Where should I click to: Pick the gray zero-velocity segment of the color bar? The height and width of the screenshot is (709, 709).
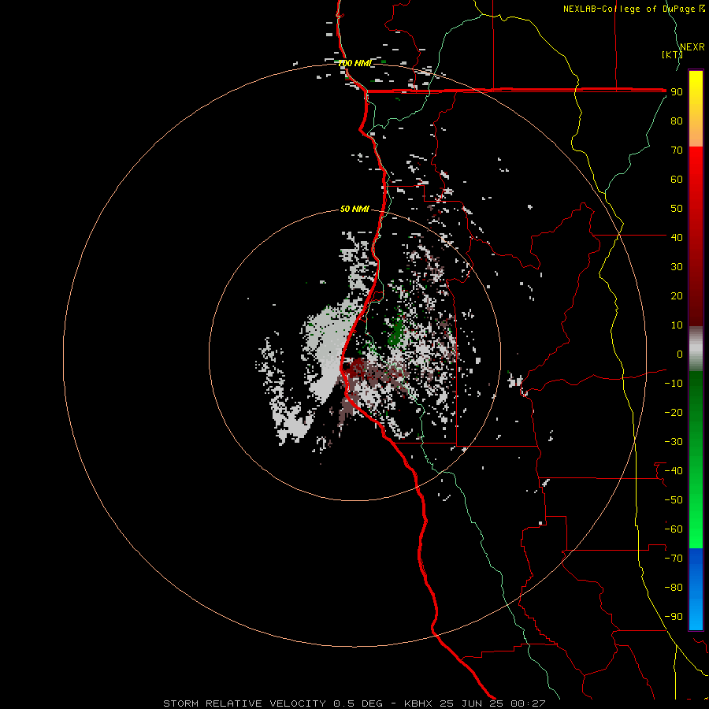(x=696, y=349)
